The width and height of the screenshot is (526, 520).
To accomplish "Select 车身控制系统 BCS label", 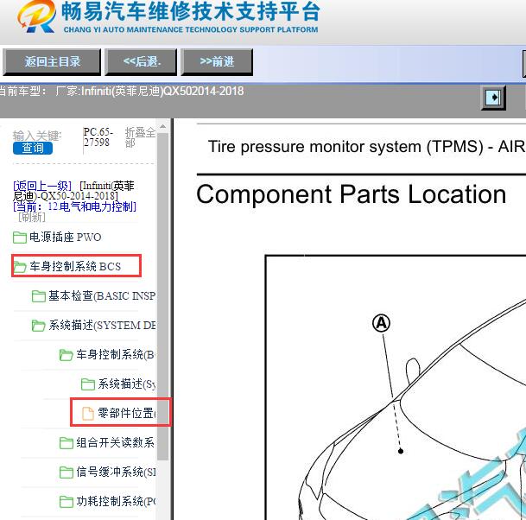I will (75, 266).
